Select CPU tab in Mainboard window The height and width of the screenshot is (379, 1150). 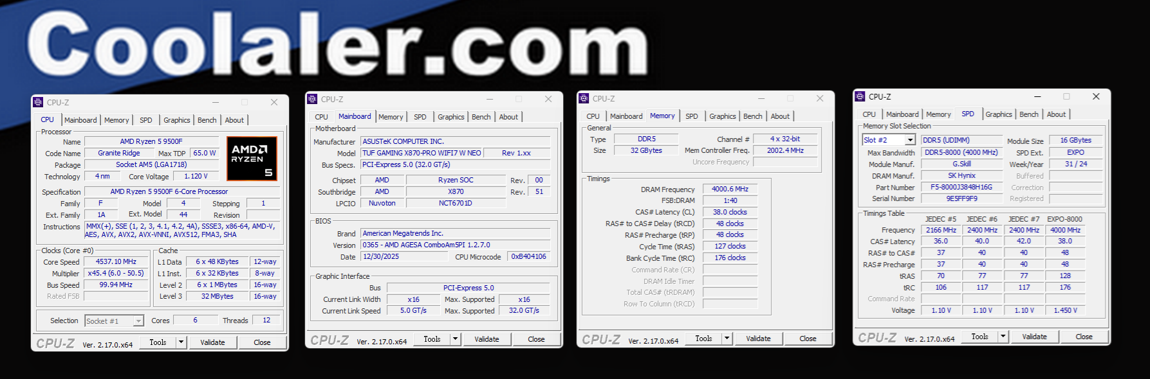click(x=322, y=117)
